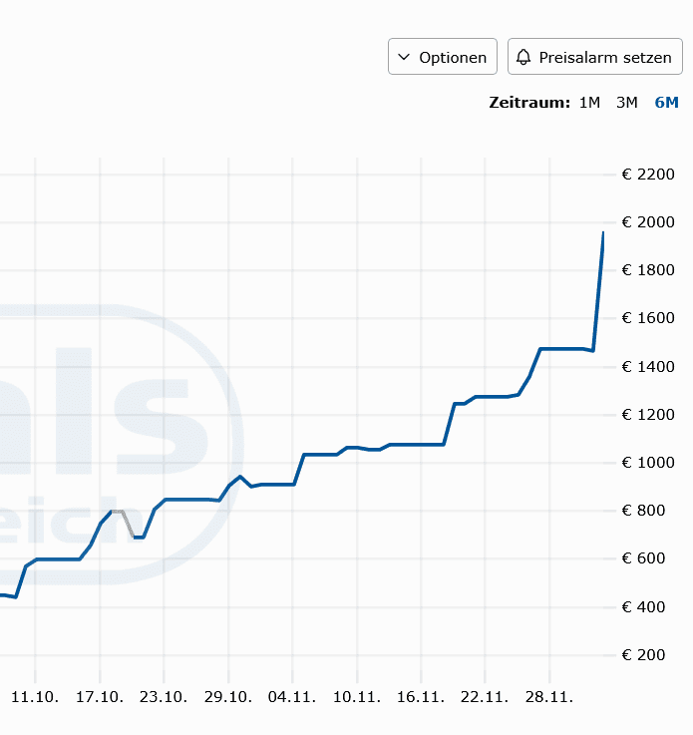693x735 pixels.
Task: Click the price peak near € 2000
Action: pyautogui.click(x=602, y=233)
